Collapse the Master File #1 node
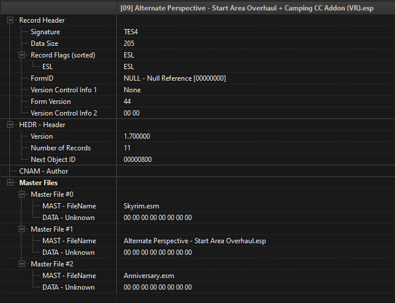Screen dimensions: 395x303 22,229
